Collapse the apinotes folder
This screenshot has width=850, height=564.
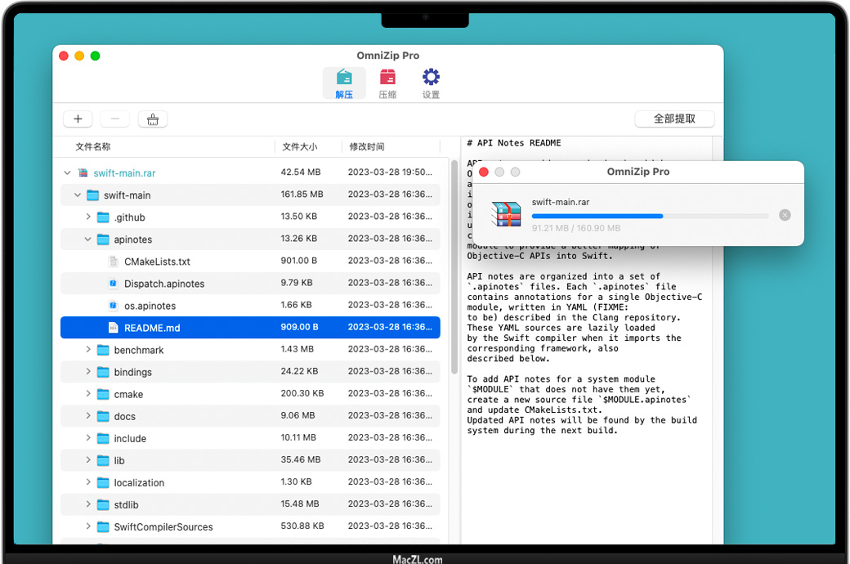pyautogui.click(x=88, y=239)
